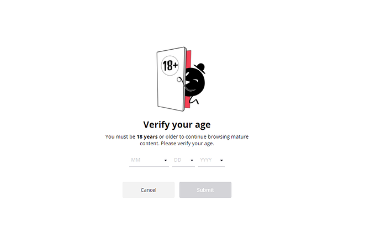This screenshot has width=381, height=227.
Task: Click the character's black bowler hat
Action: pos(199,67)
